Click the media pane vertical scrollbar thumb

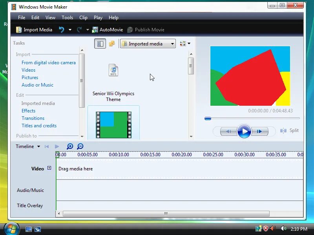pyautogui.click(x=191, y=66)
